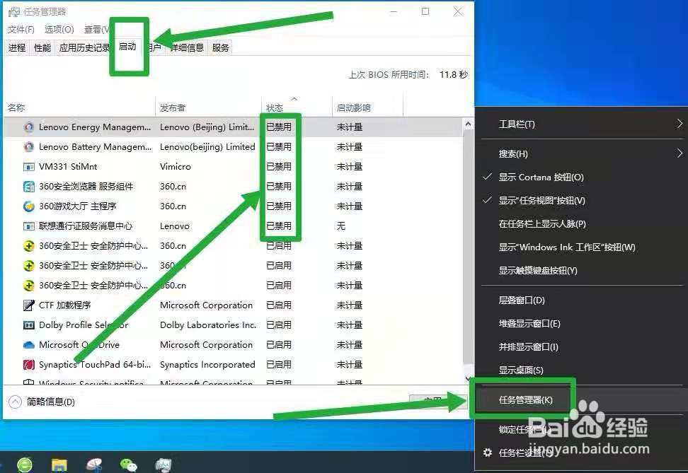Select the 启动 tab
Viewport: 688px width, 473px height.
click(127, 47)
